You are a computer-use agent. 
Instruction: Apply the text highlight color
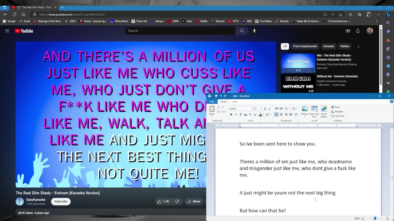(267, 114)
